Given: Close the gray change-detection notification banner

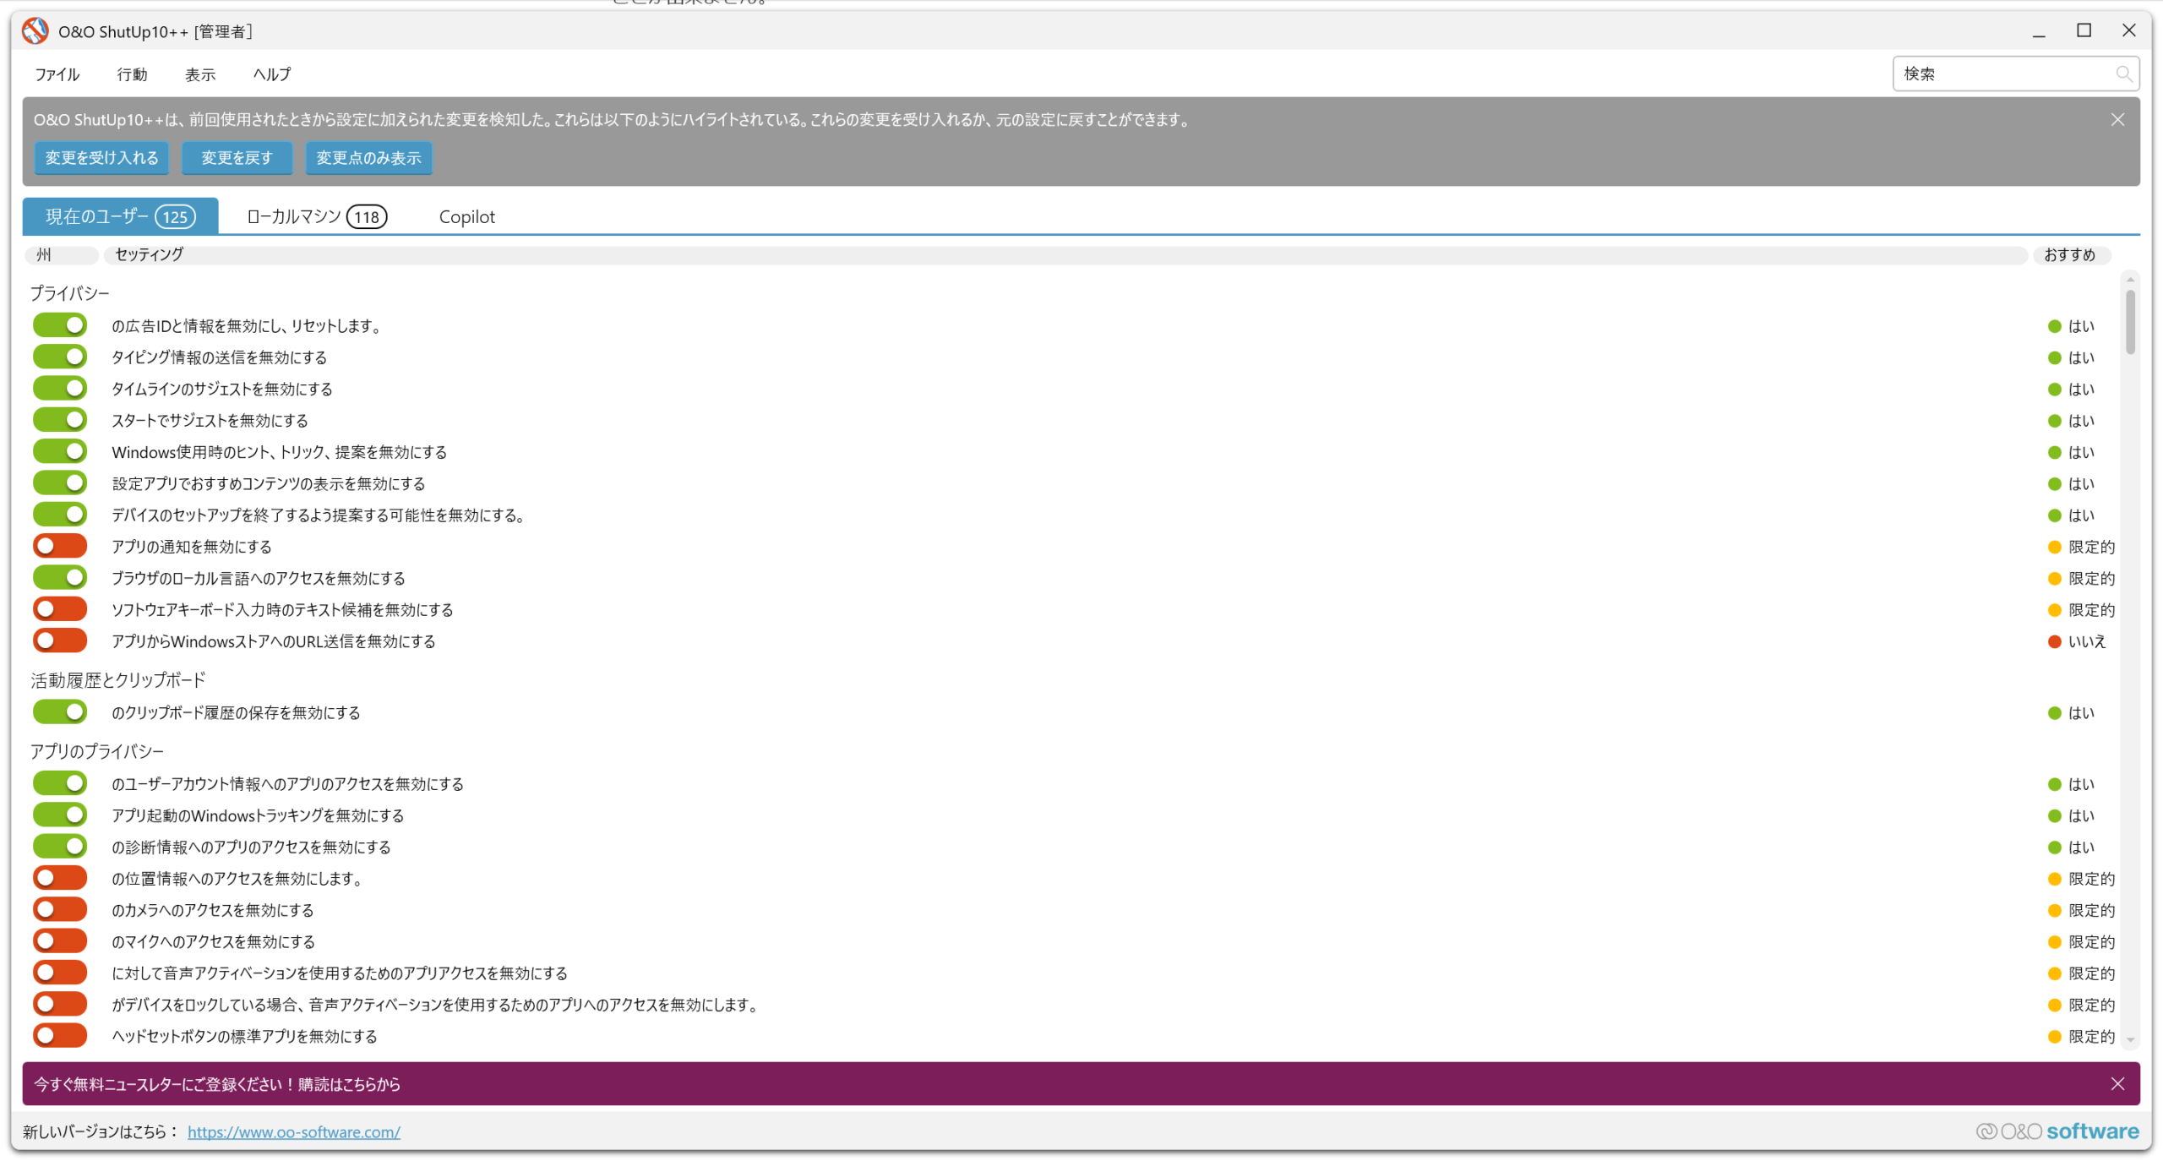Looking at the screenshot, I should pyautogui.click(x=2117, y=120).
